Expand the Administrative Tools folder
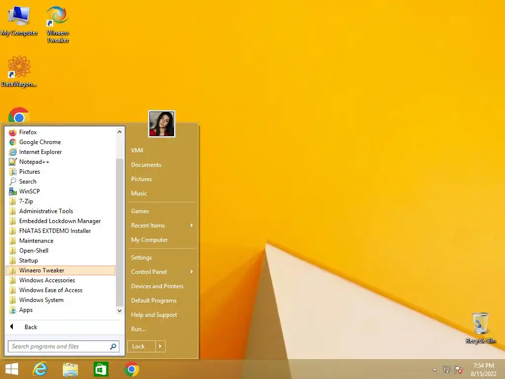 [x=61, y=211]
